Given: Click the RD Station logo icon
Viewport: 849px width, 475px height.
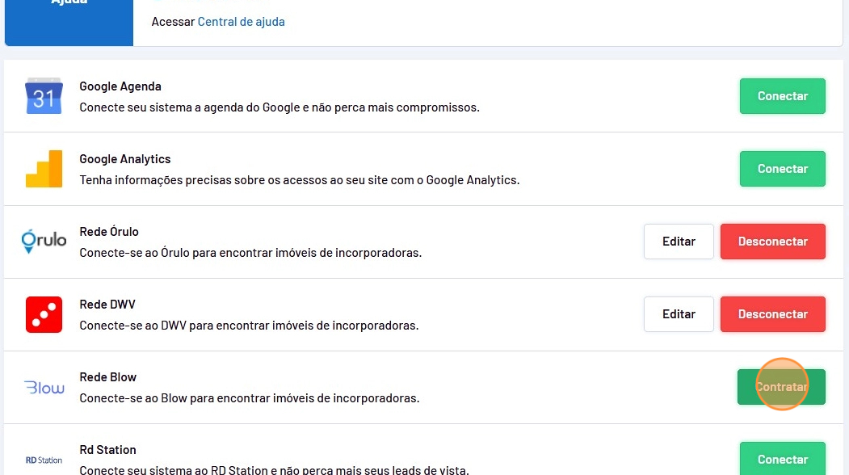Looking at the screenshot, I should point(44,460).
